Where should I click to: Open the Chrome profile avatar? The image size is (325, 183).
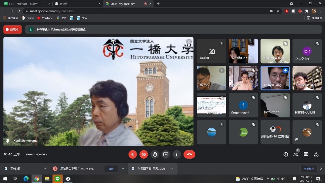pyautogui.click(x=313, y=11)
